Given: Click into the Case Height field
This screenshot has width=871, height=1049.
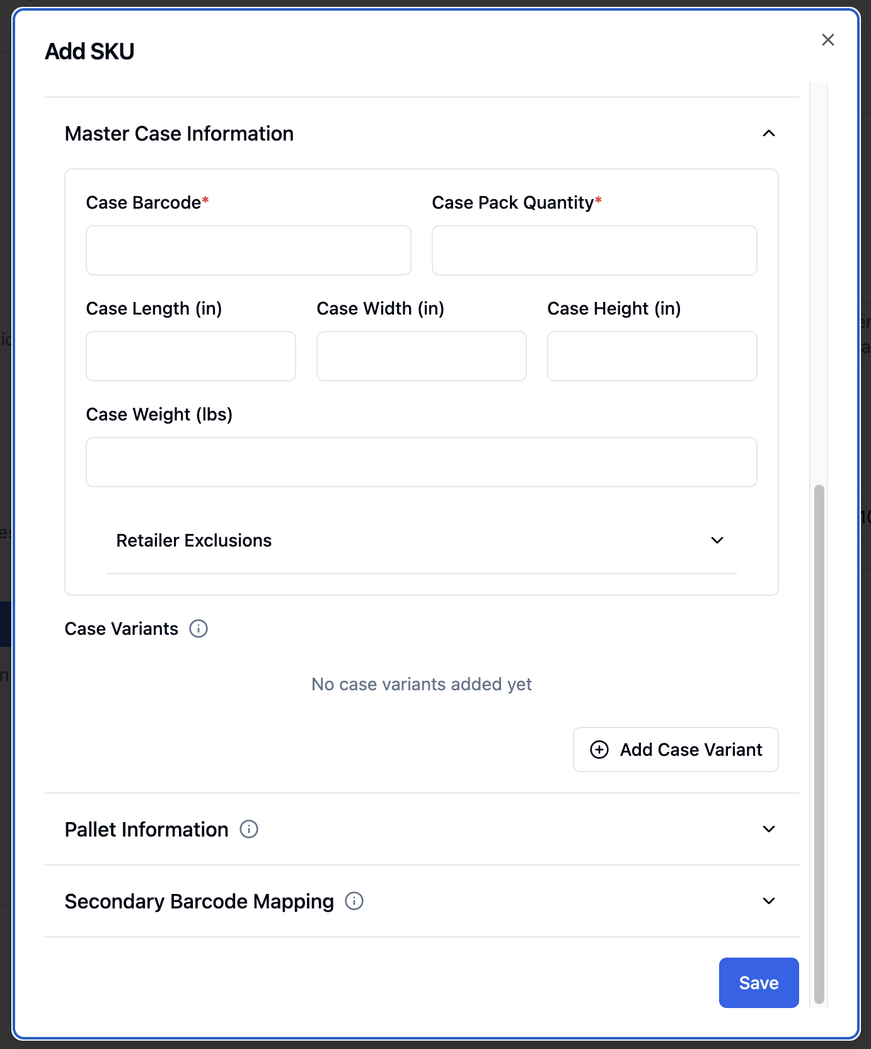Looking at the screenshot, I should click(x=652, y=356).
